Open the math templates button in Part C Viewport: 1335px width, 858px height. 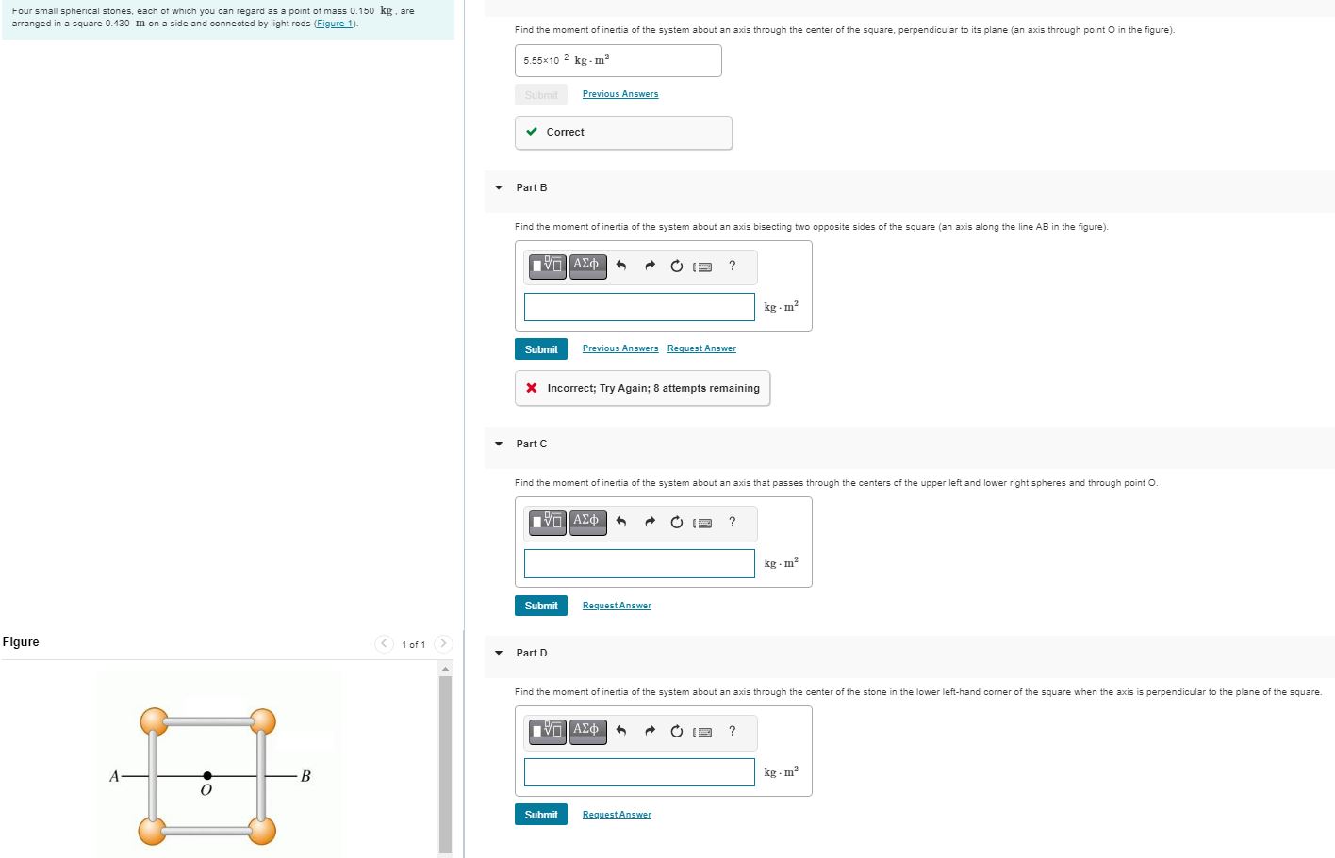point(548,521)
